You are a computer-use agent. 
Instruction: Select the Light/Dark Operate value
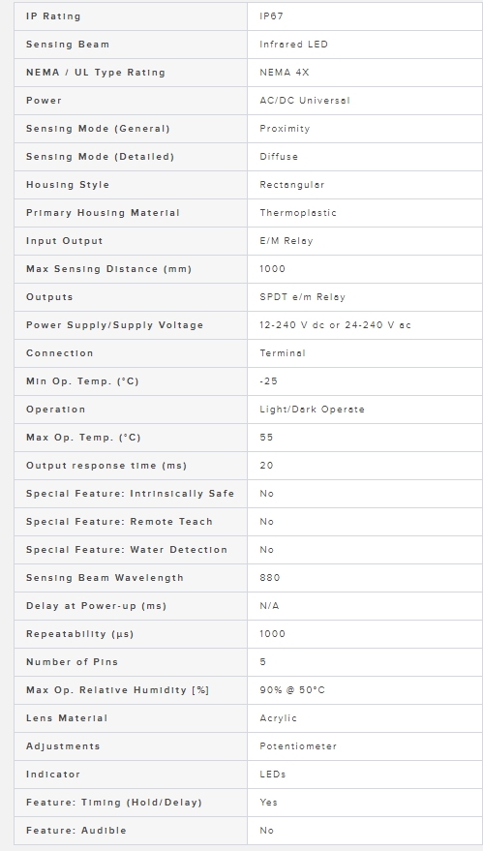click(x=312, y=410)
